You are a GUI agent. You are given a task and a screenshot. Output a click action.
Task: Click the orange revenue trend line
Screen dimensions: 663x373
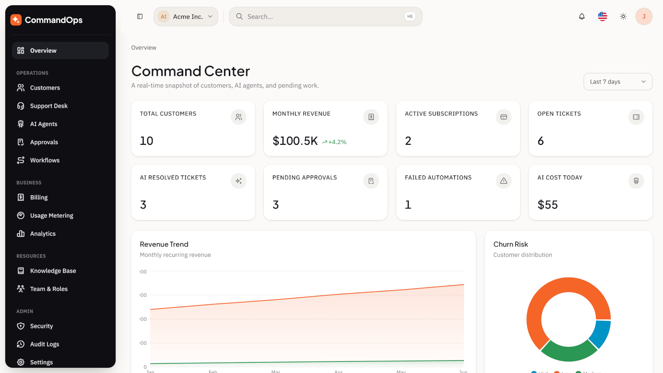tap(307, 297)
